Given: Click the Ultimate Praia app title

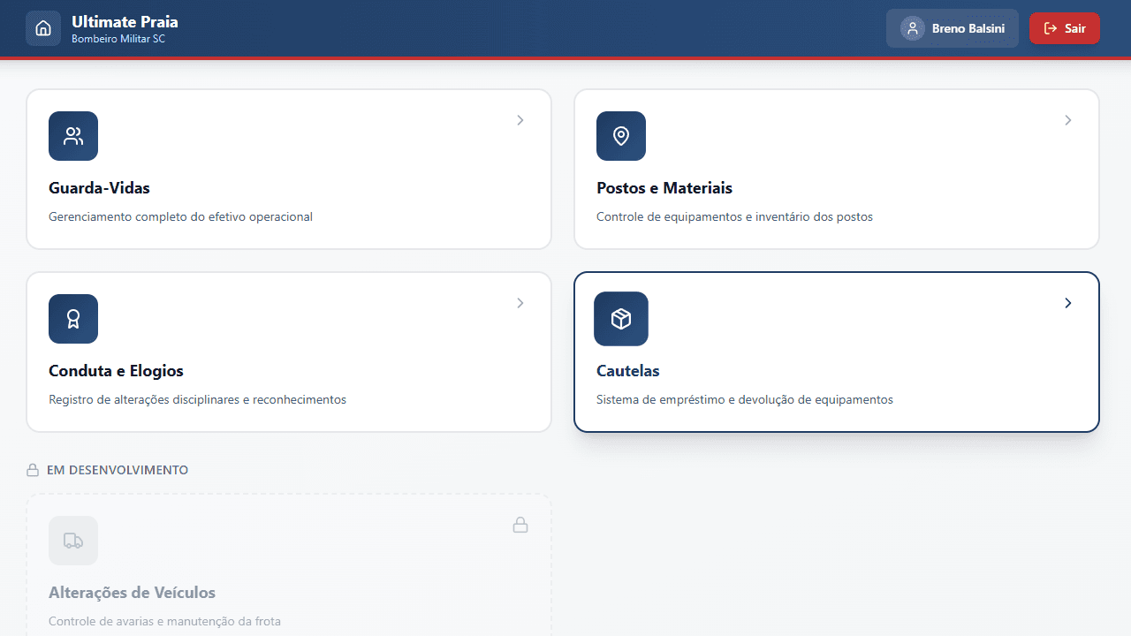Looking at the screenshot, I should tap(125, 21).
